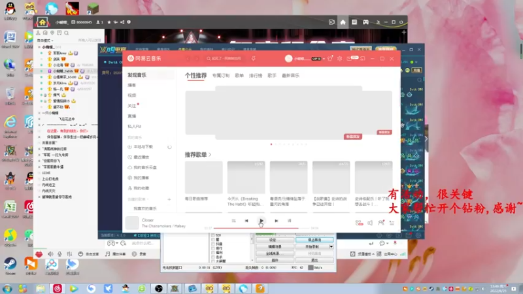Open YY home icon in top bar

point(343,22)
